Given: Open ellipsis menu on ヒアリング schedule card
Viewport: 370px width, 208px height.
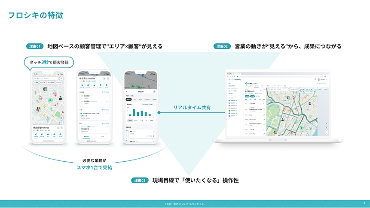Looking at the screenshot, I should (107, 113).
